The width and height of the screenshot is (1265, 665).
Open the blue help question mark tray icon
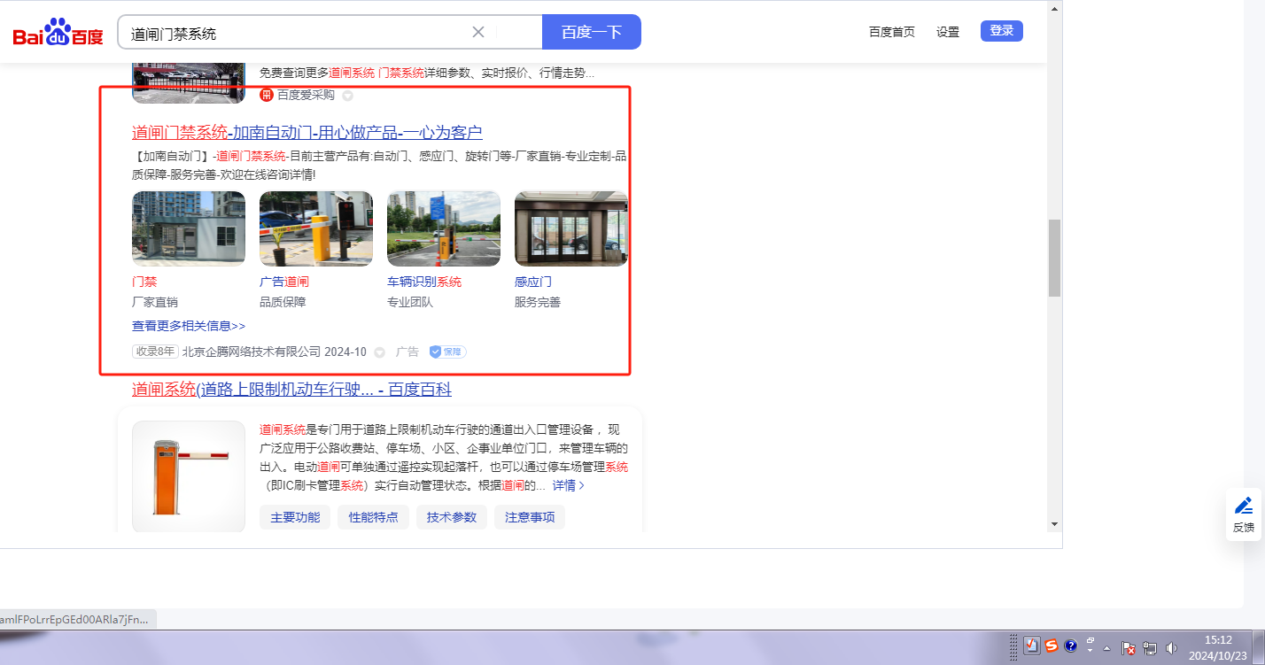(x=1070, y=646)
